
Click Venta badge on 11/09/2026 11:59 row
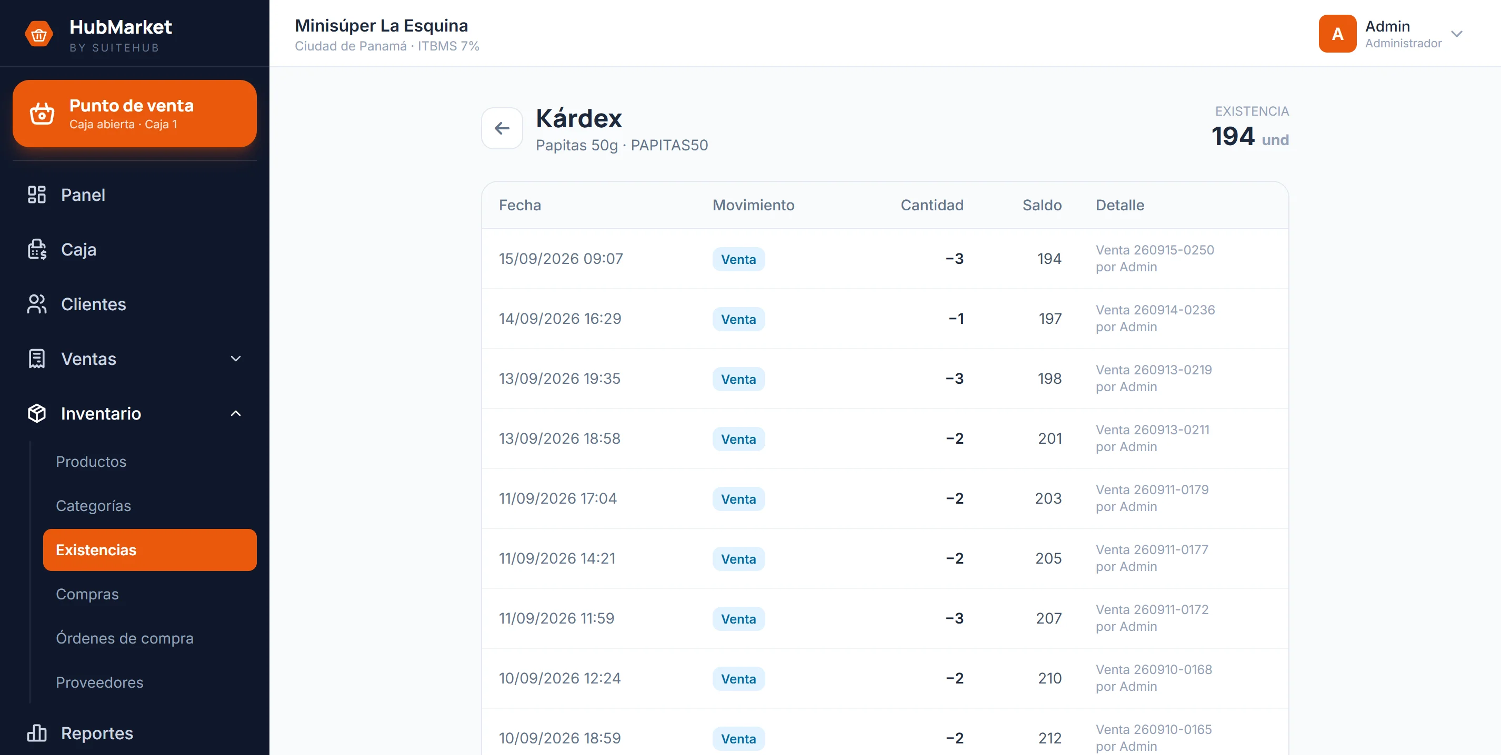click(x=738, y=619)
